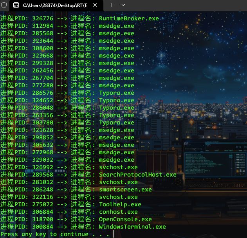
Task: Click svchost.exe on the PID 326992 line
Action: (x=118, y=167)
